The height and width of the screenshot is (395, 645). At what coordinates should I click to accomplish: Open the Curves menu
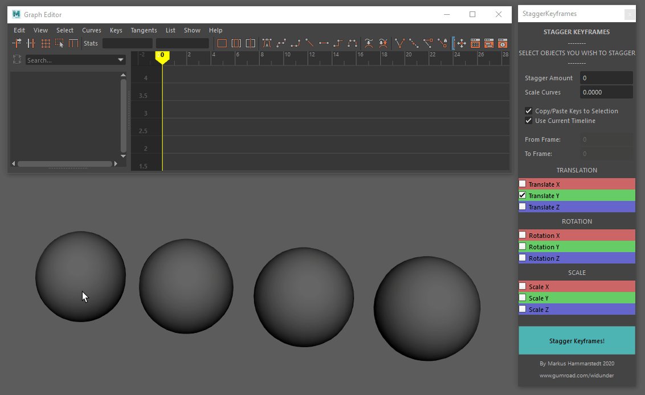pyautogui.click(x=91, y=30)
